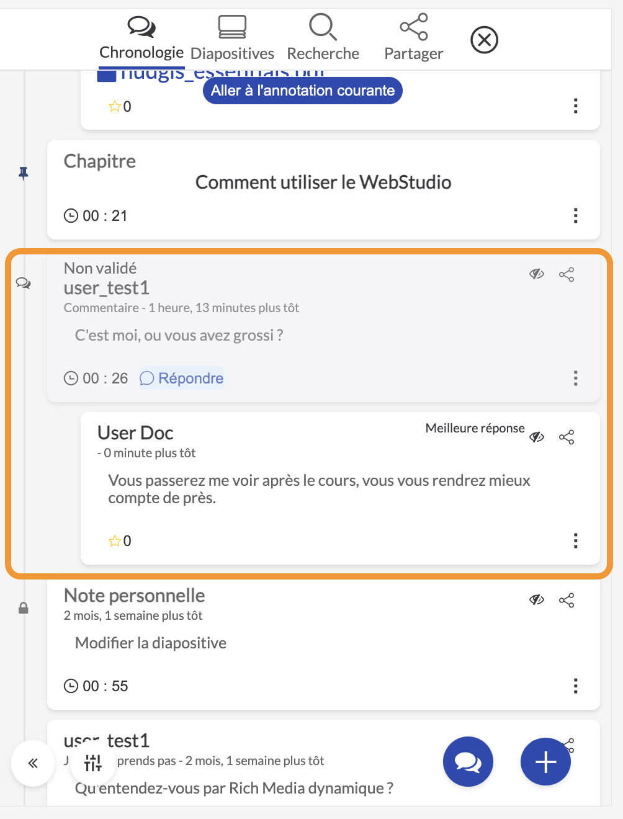Screen dimensions: 623x819
Task: Share the Note personnelle annotation
Action: point(567,600)
